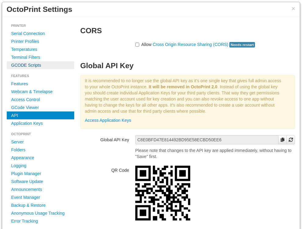The height and width of the screenshot is (229, 302).
Task: Click the API key QR code image
Action: [x=162, y=193]
